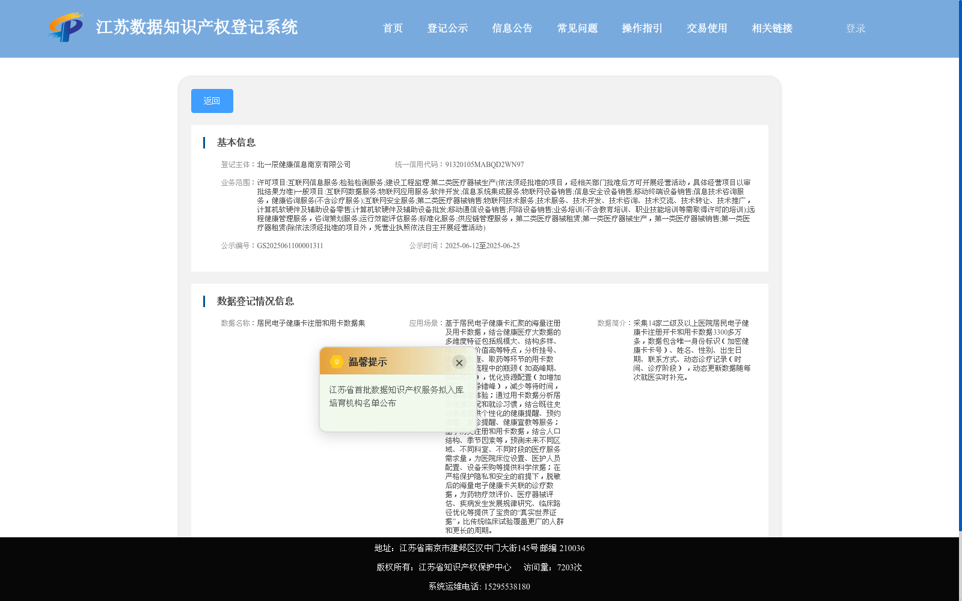The image size is (962, 601).
Task: Click the 登记主体 label
Action: (239, 165)
